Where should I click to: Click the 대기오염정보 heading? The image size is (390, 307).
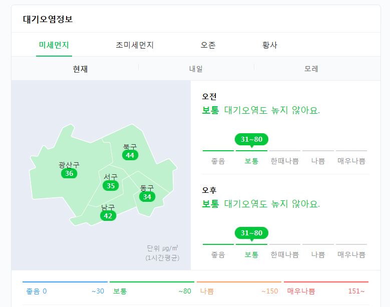point(48,19)
